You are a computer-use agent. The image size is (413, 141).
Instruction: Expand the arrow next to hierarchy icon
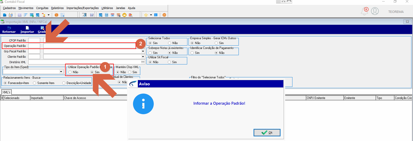48,15
